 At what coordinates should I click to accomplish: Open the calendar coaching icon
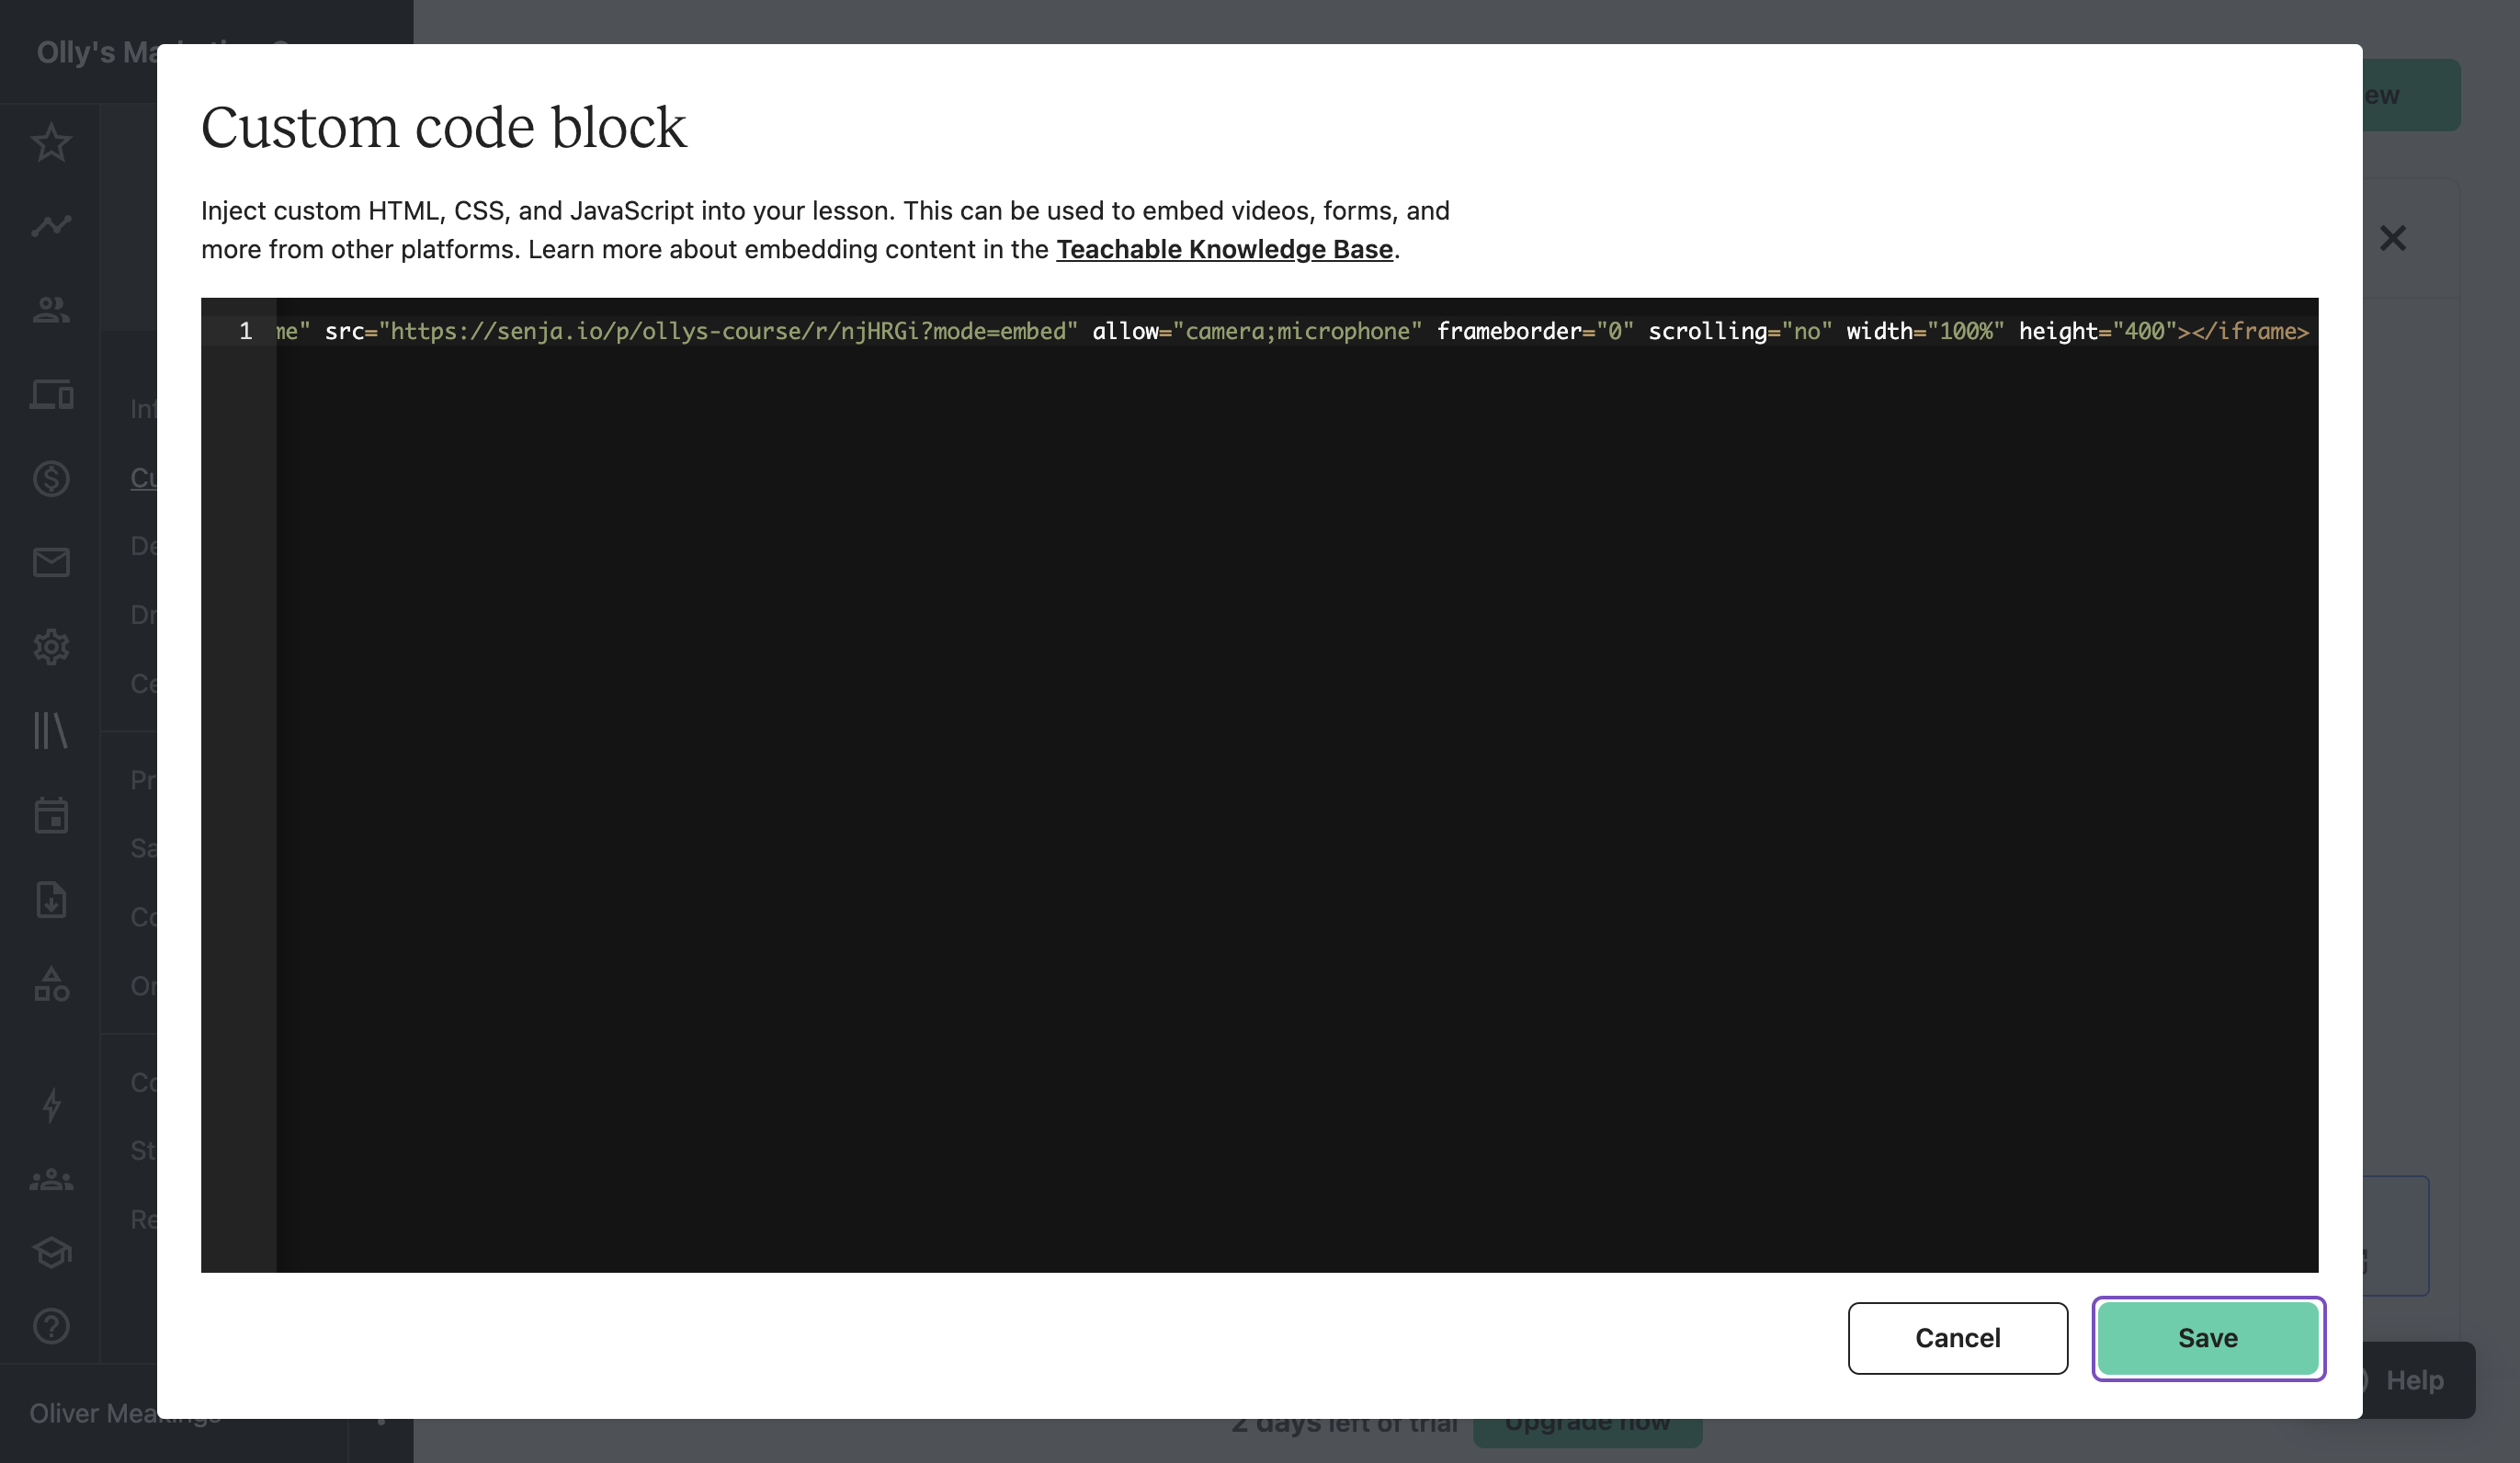(x=51, y=814)
